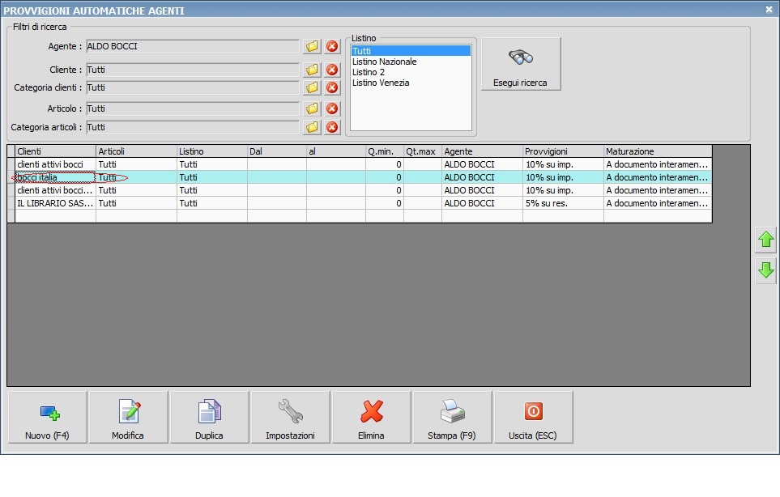Screen dimensions: 780x497
Task: Click the Dal column header
Action: point(277,151)
